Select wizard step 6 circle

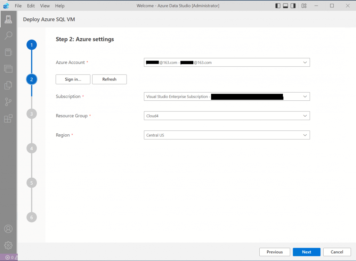[x=32, y=217]
